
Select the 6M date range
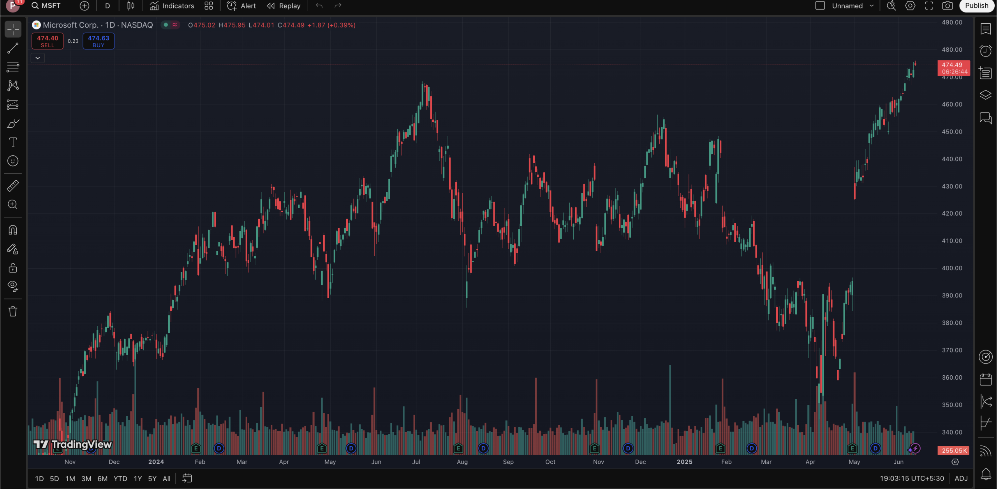pyautogui.click(x=102, y=478)
